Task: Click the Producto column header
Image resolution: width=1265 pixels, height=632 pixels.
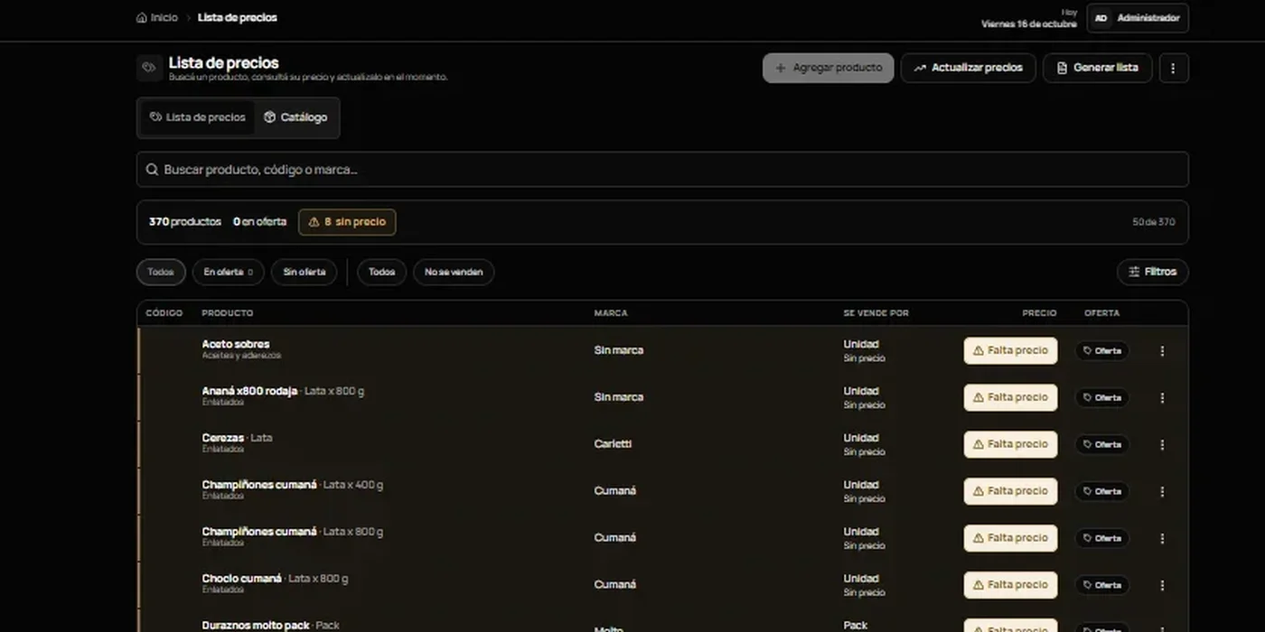Action: tap(228, 313)
